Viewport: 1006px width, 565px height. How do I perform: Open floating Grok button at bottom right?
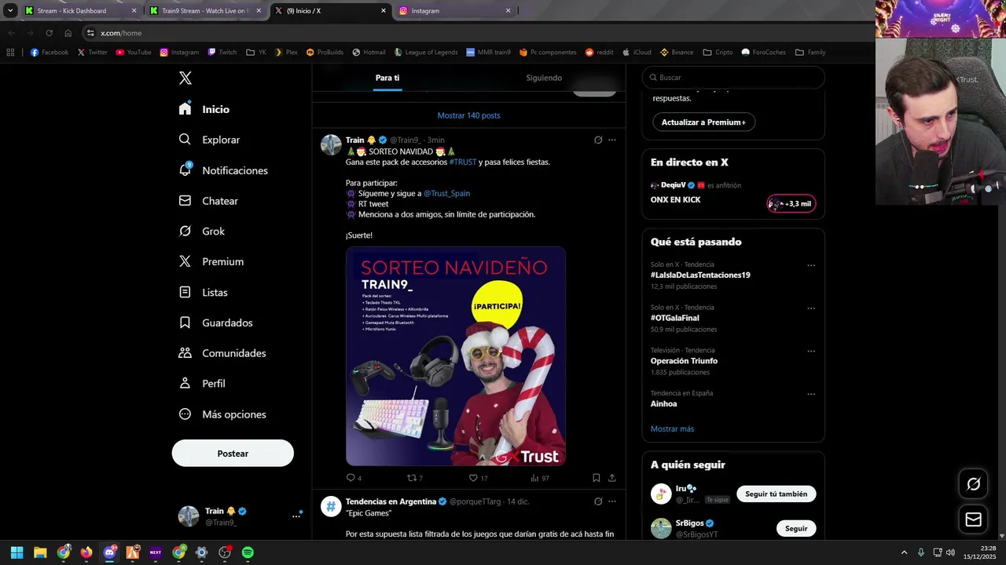point(973,484)
